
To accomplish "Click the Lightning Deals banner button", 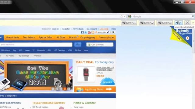I will pos(95,89).
